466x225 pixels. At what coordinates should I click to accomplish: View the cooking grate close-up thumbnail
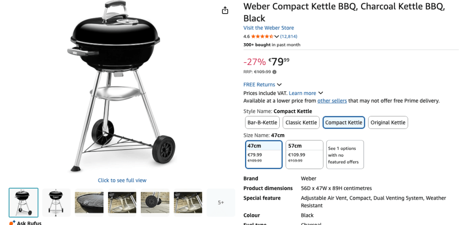(x=89, y=202)
